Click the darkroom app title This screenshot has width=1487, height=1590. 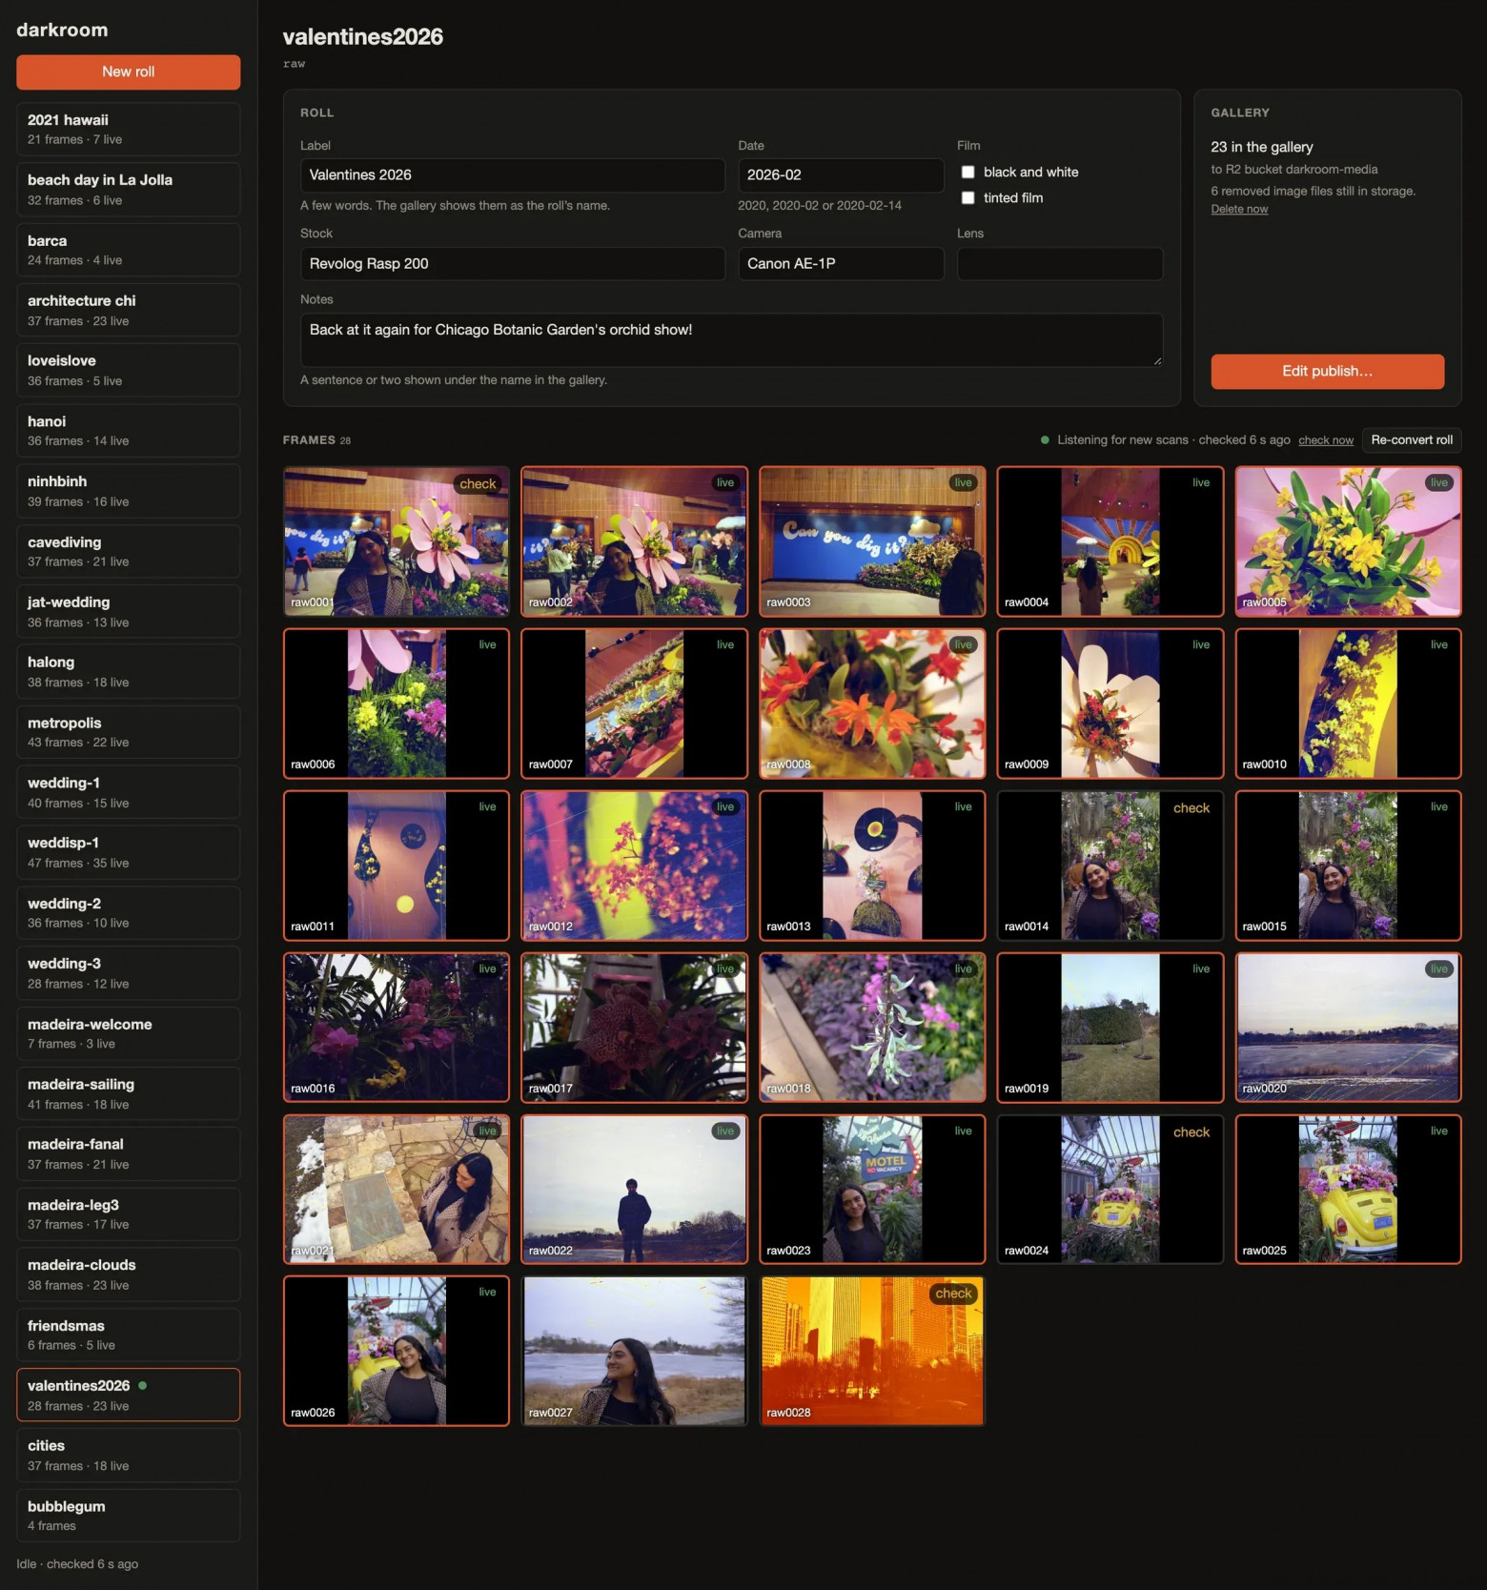click(62, 30)
